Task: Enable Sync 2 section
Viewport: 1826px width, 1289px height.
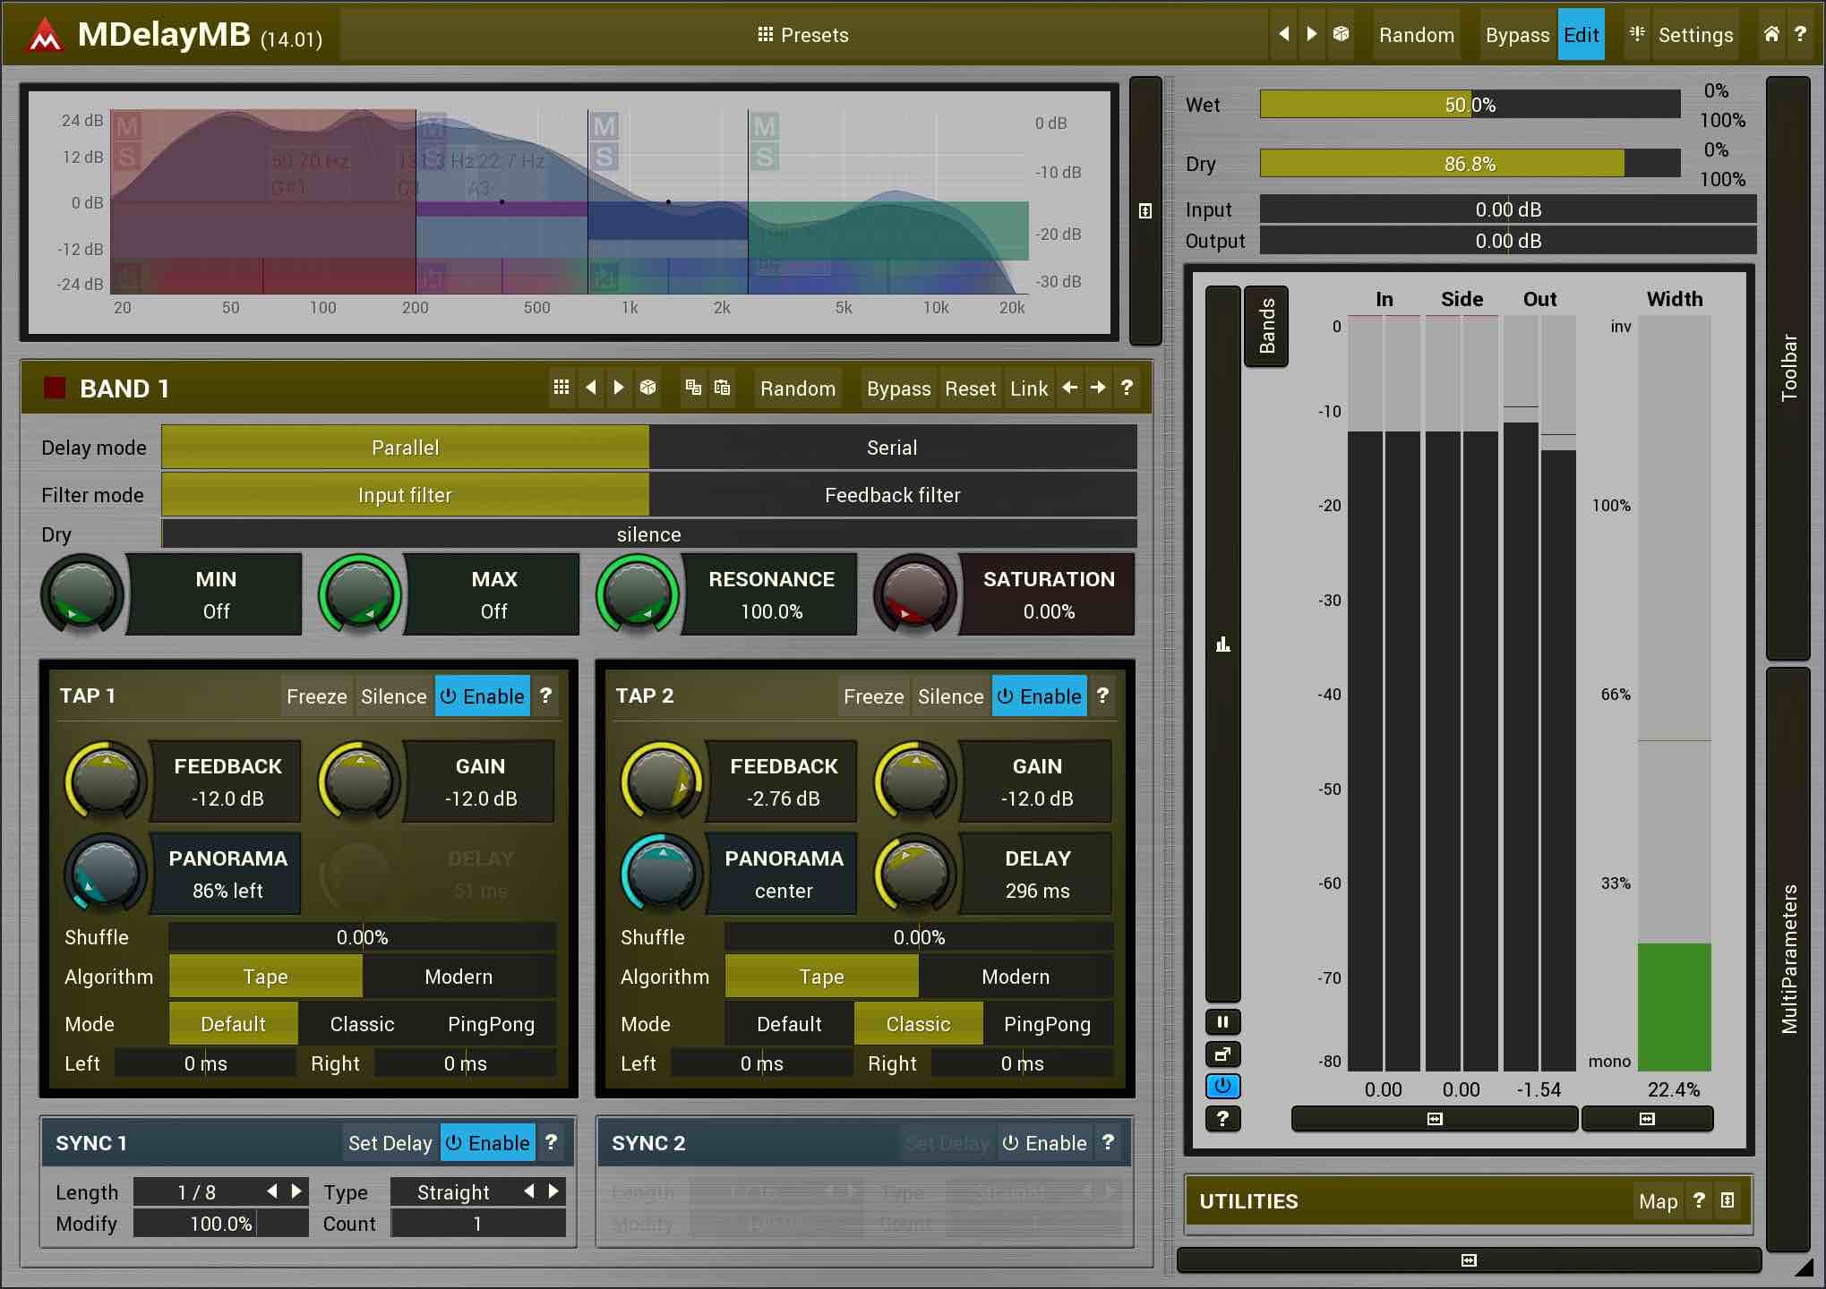Action: (x=1044, y=1143)
